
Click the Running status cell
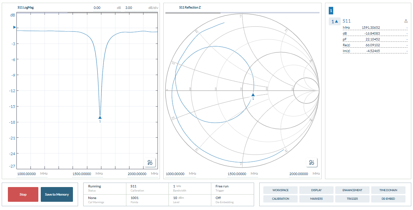(105, 188)
